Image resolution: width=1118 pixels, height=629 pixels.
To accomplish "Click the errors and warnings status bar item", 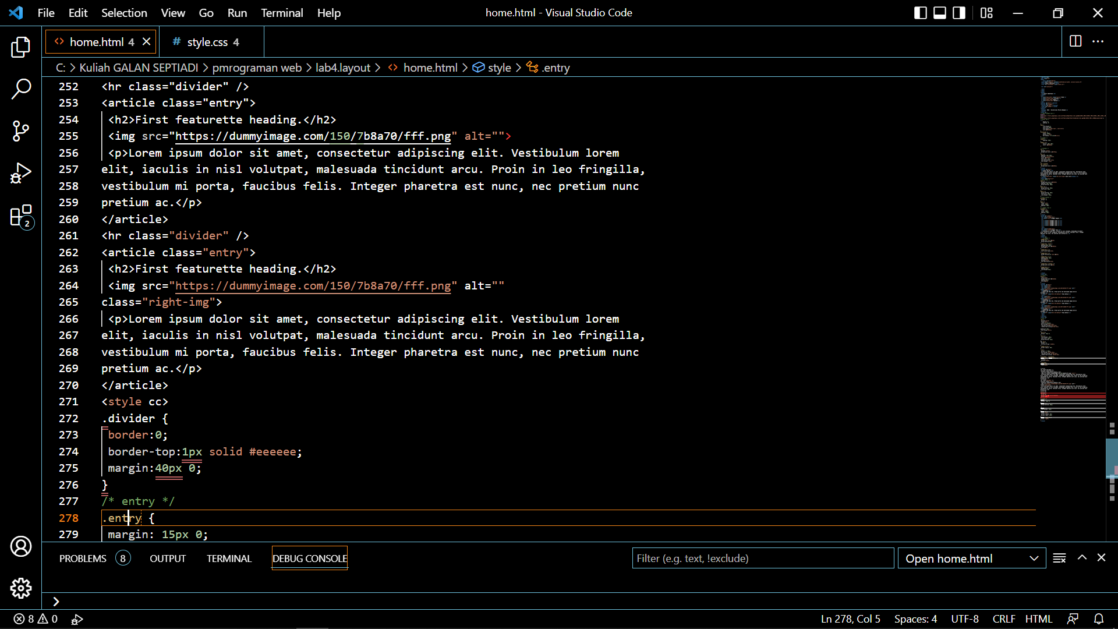I will pyautogui.click(x=35, y=619).
